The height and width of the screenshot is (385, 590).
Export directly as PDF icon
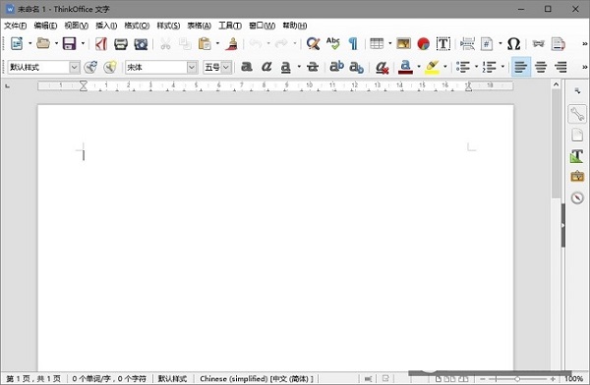[101, 43]
